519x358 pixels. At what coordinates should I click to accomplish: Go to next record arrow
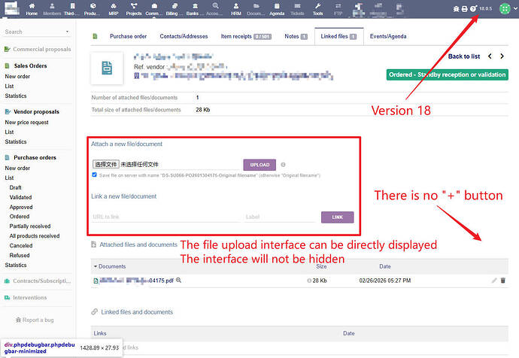click(503, 56)
